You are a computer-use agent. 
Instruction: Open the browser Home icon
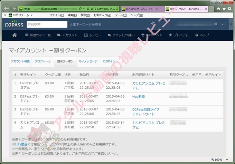pos(218,9)
